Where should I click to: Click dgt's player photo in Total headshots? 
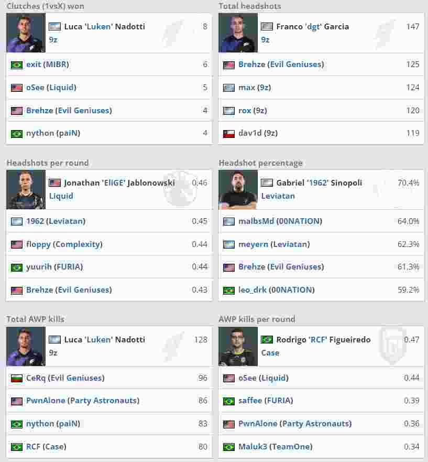click(x=238, y=33)
